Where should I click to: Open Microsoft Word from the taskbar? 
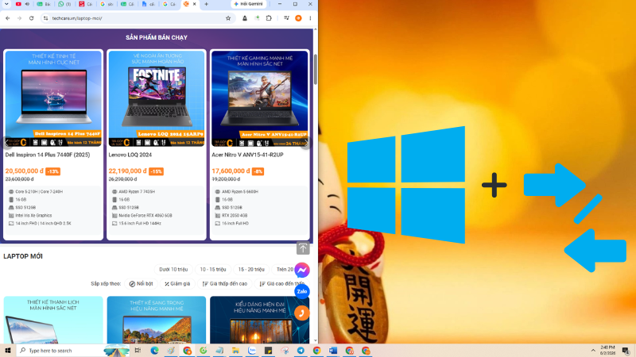point(333,351)
